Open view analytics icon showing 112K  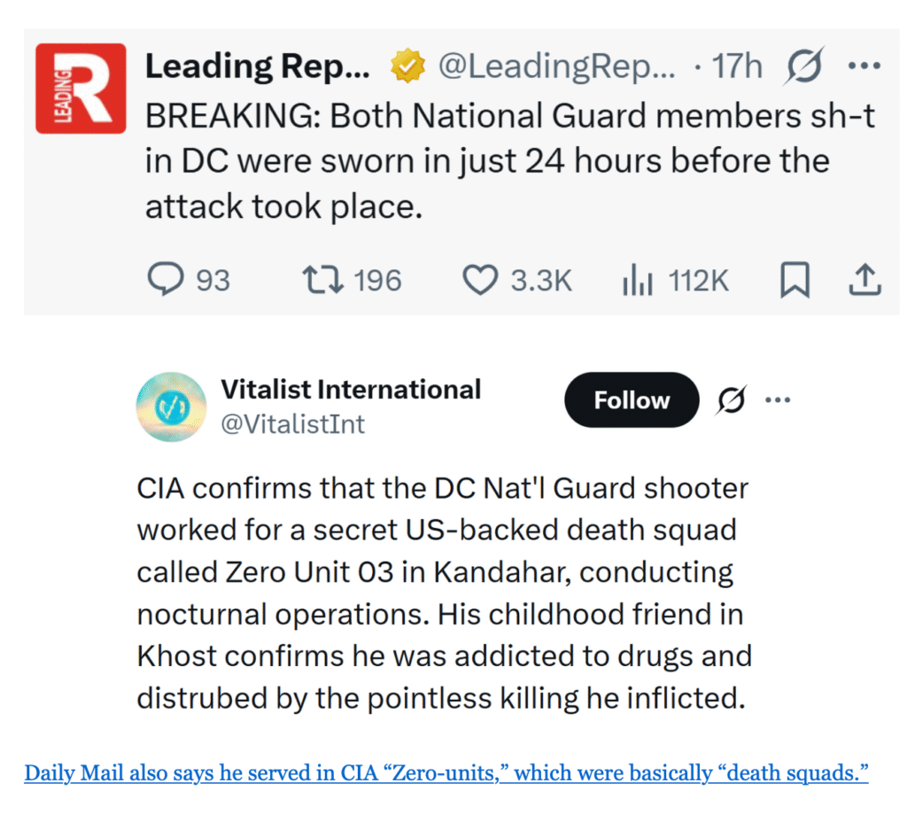tap(638, 281)
